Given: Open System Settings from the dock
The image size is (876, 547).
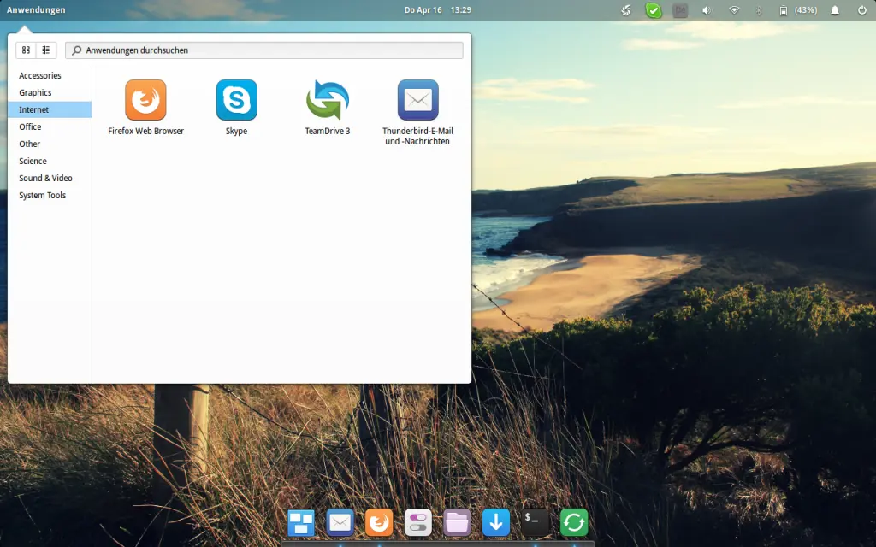Looking at the screenshot, I should (417, 522).
